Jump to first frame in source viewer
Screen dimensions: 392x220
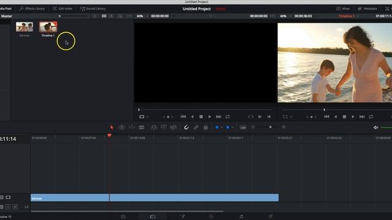(x=183, y=117)
